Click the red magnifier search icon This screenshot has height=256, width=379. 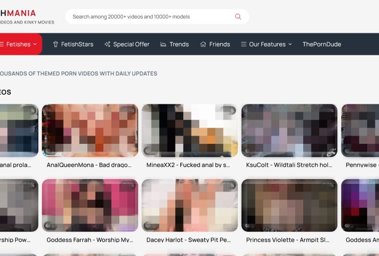click(x=238, y=16)
